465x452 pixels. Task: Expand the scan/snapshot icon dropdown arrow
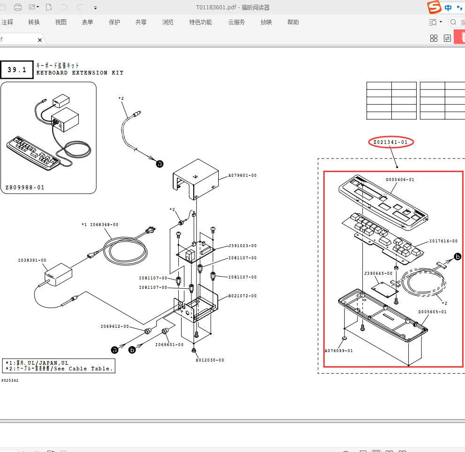point(38,7)
